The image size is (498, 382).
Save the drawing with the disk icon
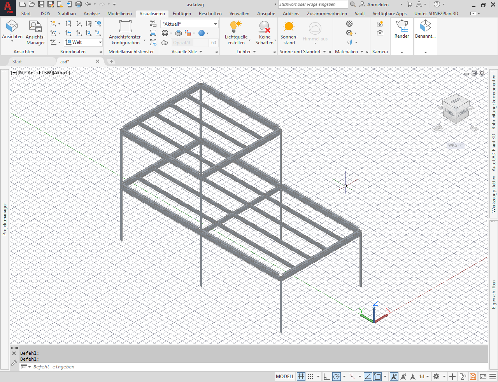coord(41,4)
